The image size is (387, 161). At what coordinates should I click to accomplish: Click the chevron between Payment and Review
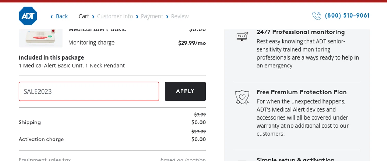coord(167,16)
